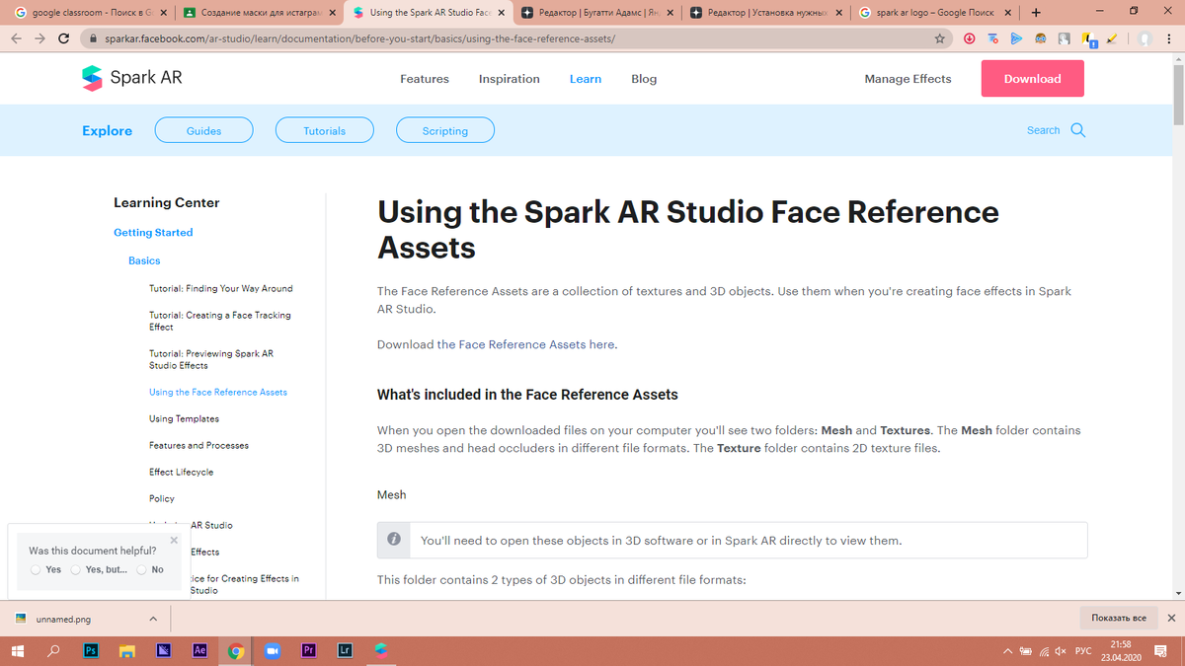Switch to 'spark ar logo' Google tab
The width and height of the screenshot is (1185, 666).
pos(935,13)
